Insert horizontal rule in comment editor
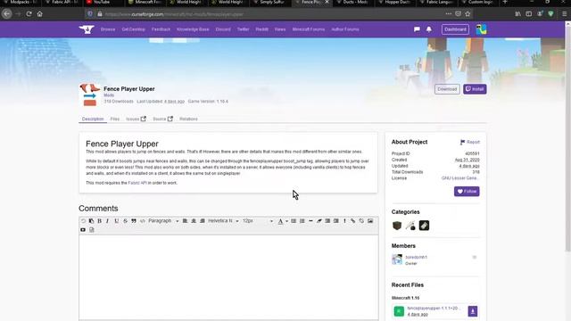The height and width of the screenshot is (321, 571). [310, 221]
